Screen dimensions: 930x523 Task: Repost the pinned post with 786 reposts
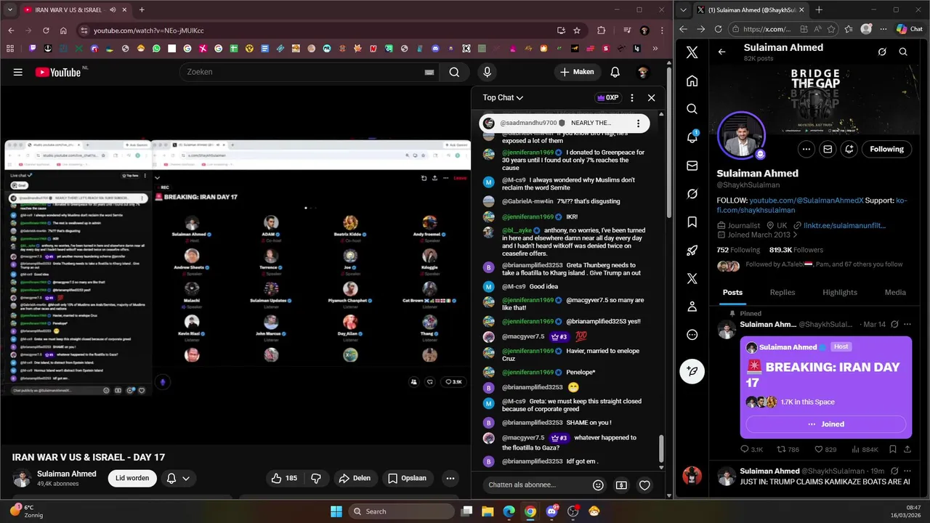(x=788, y=450)
